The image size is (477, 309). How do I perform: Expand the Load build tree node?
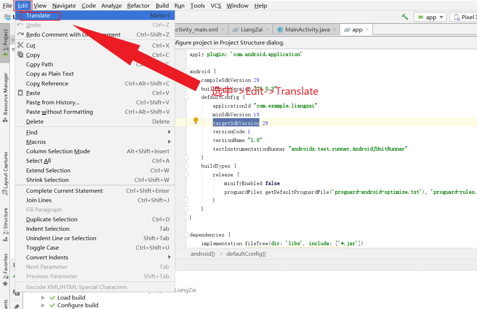tap(43, 298)
